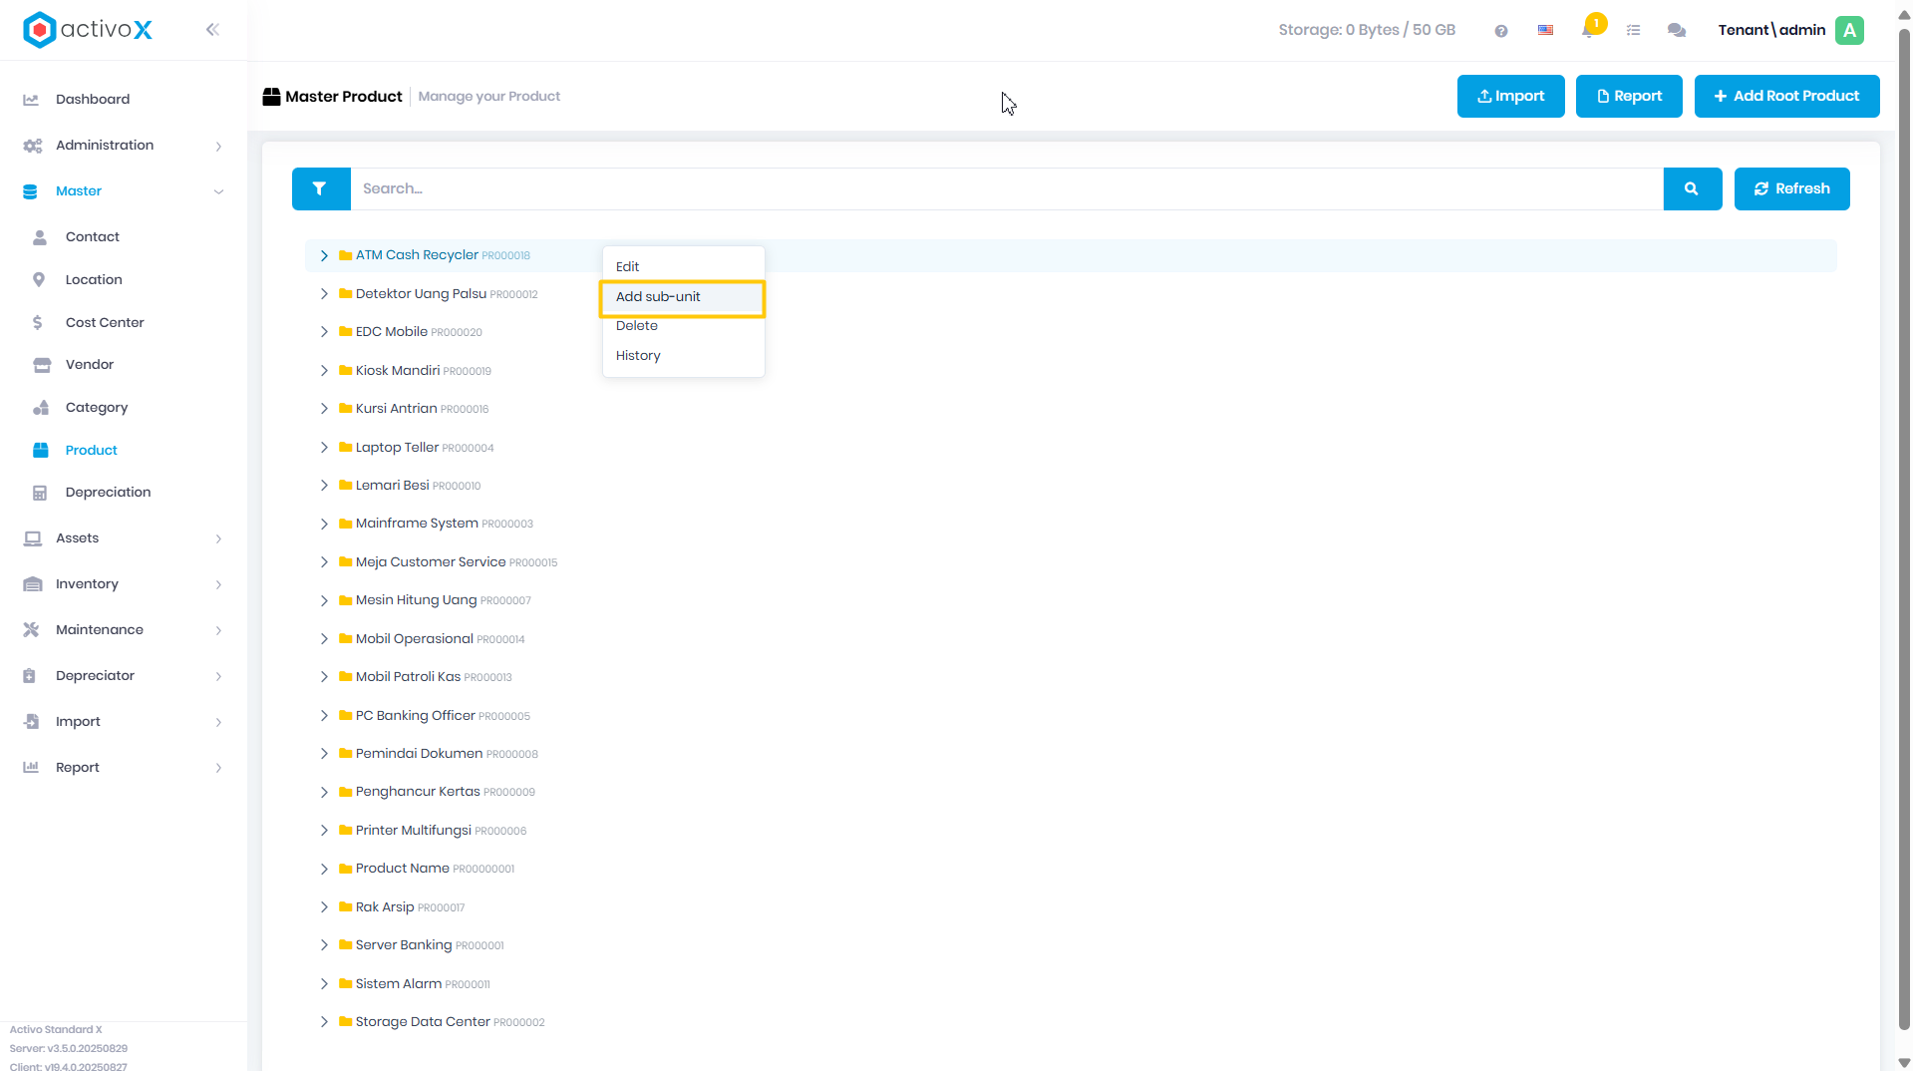This screenshot has height=1071, width=1913.
Task: Select PC Banking Officer product
Action: 415,716
